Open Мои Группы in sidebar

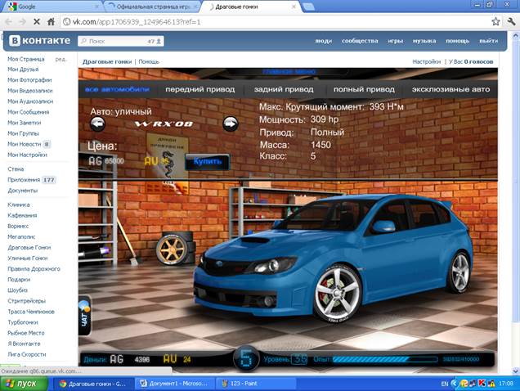pos(23,133)
